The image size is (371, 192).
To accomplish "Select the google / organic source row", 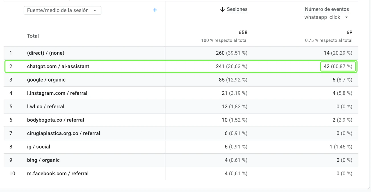I will point(181,80).
